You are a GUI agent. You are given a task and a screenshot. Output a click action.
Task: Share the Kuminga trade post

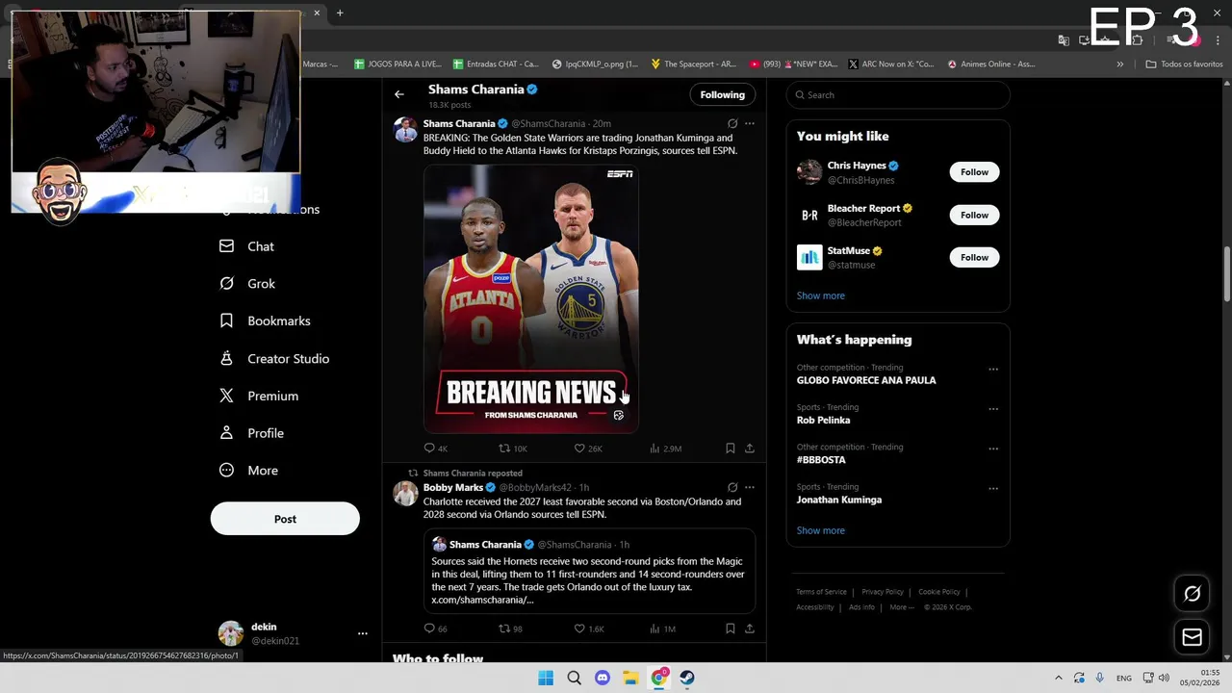[750, 449]
